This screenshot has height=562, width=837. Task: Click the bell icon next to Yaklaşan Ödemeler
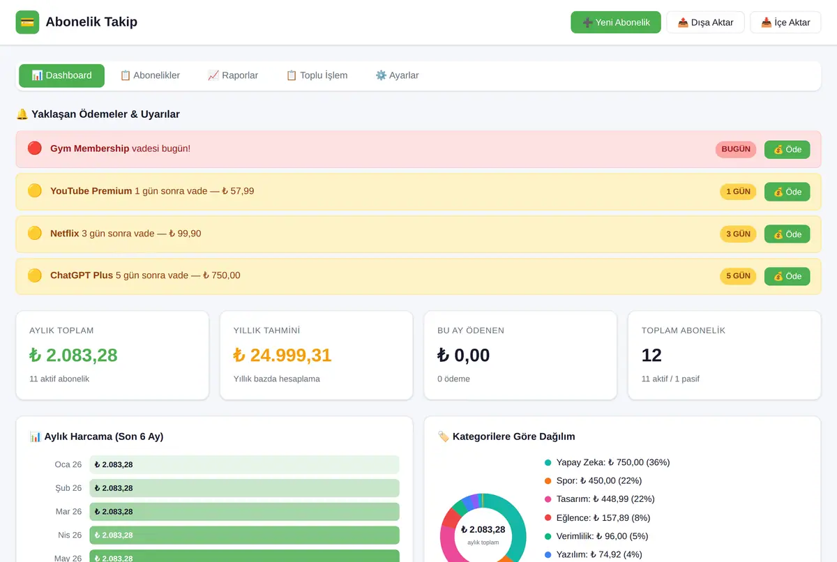tap(22, 114)
